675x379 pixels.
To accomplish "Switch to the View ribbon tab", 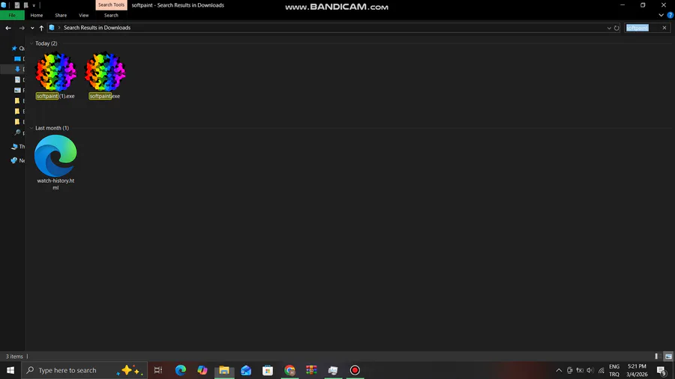I will [83, 16].
